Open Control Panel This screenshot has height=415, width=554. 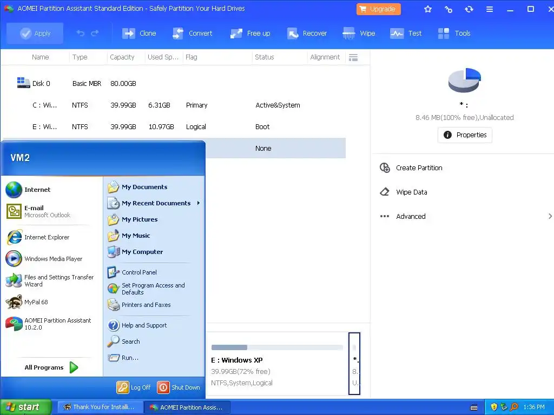(133, 272)
